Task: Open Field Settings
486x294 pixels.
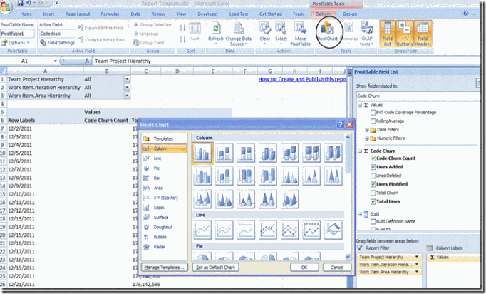Action: (x=58, y=43)
